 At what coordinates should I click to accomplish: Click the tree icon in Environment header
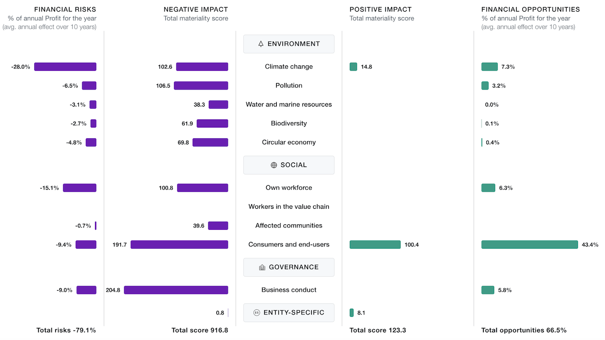tap(261, 44)
